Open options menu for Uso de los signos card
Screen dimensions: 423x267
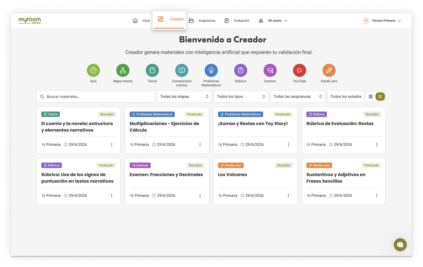(112, 196)
